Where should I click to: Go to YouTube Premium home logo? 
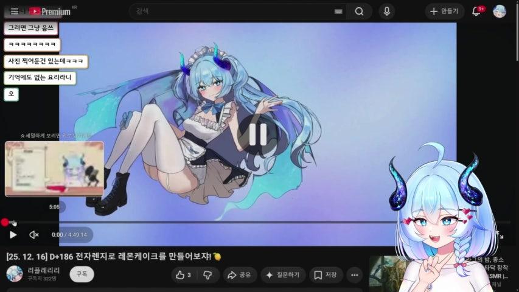click(50, 12)
